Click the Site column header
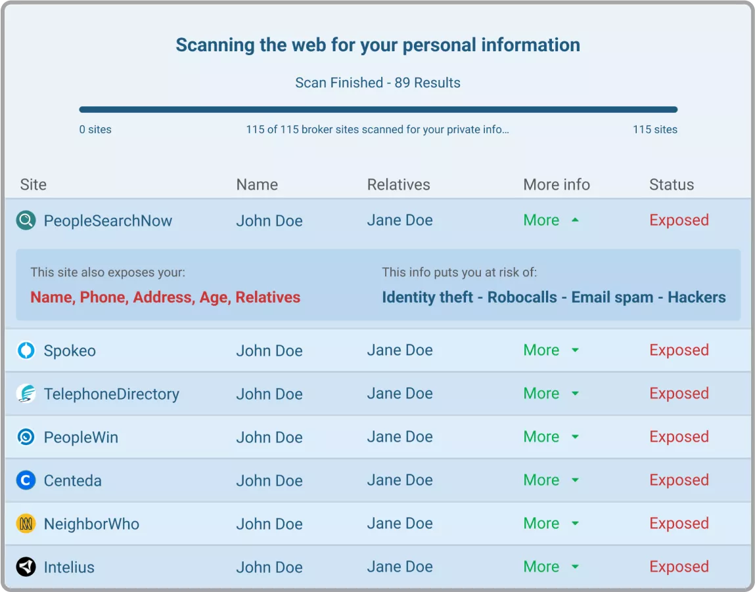Viewport: 755px width, 592px height. pyautogui.click(x=34, y=185)
